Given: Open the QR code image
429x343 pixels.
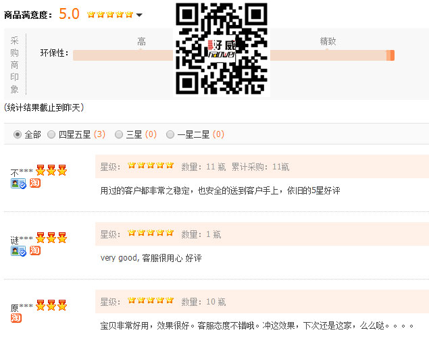Looking at the screenshot, I should (x=222, y=49).
